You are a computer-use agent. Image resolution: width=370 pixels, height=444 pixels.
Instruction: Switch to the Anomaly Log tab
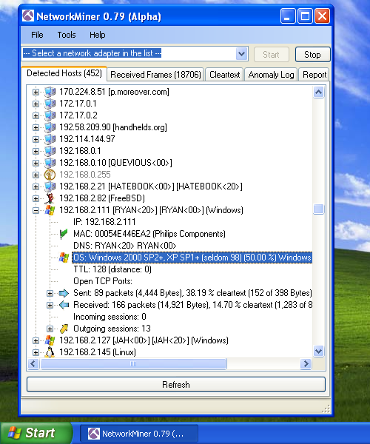[271, 75]
